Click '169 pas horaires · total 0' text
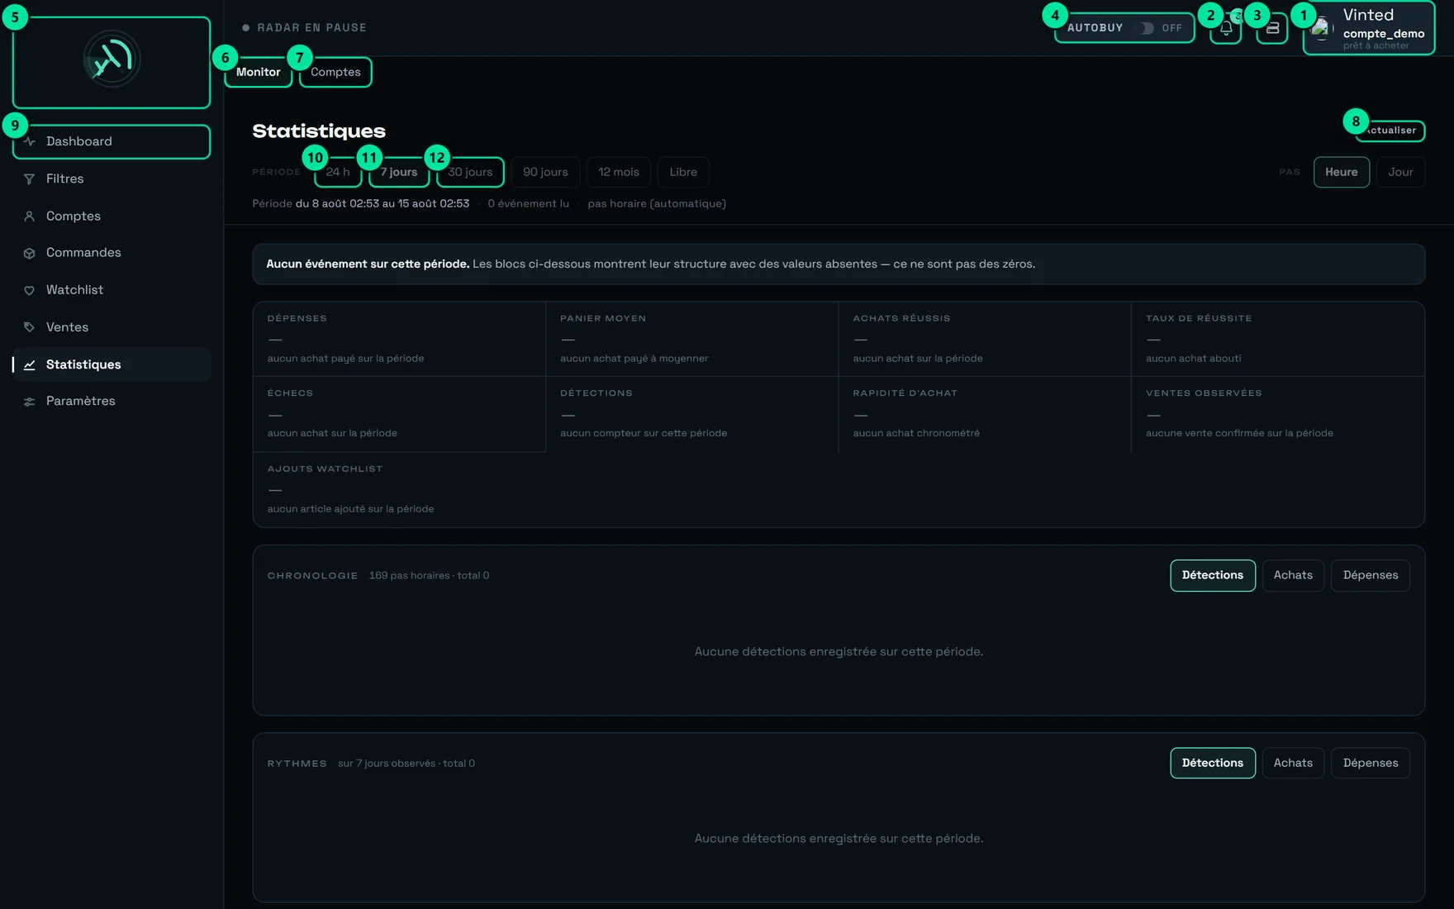The width and height of the screenshot is (1454, 909). pyautogui.click(x=429, y=575)
